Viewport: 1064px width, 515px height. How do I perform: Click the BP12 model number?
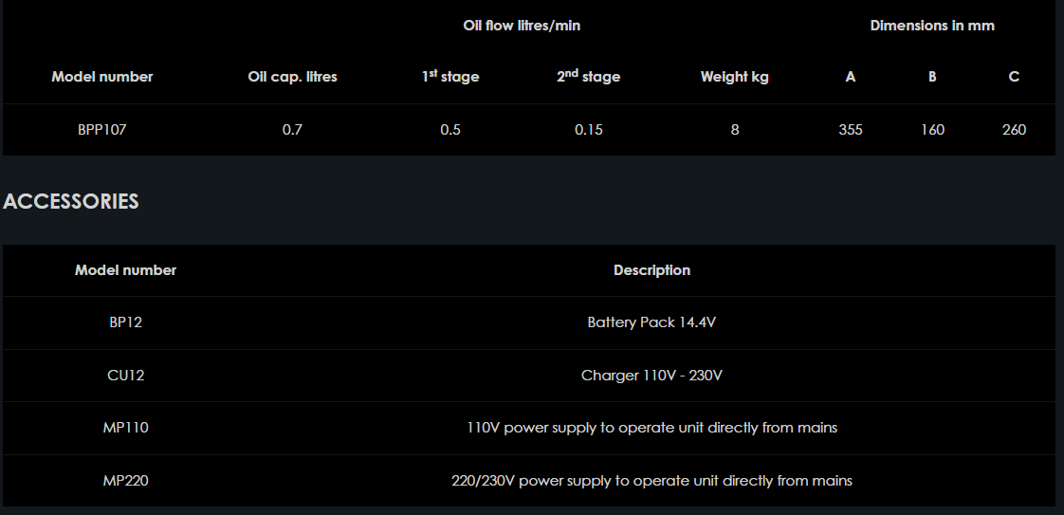[x=125, y=322]
